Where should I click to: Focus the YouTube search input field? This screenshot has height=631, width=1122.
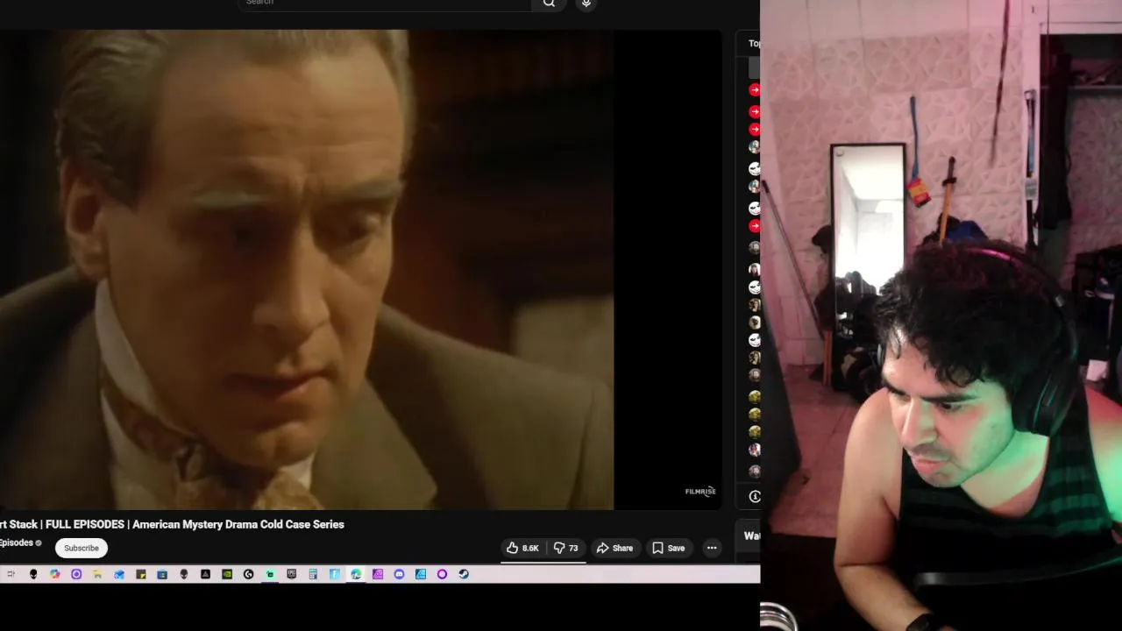coord(384,4)
